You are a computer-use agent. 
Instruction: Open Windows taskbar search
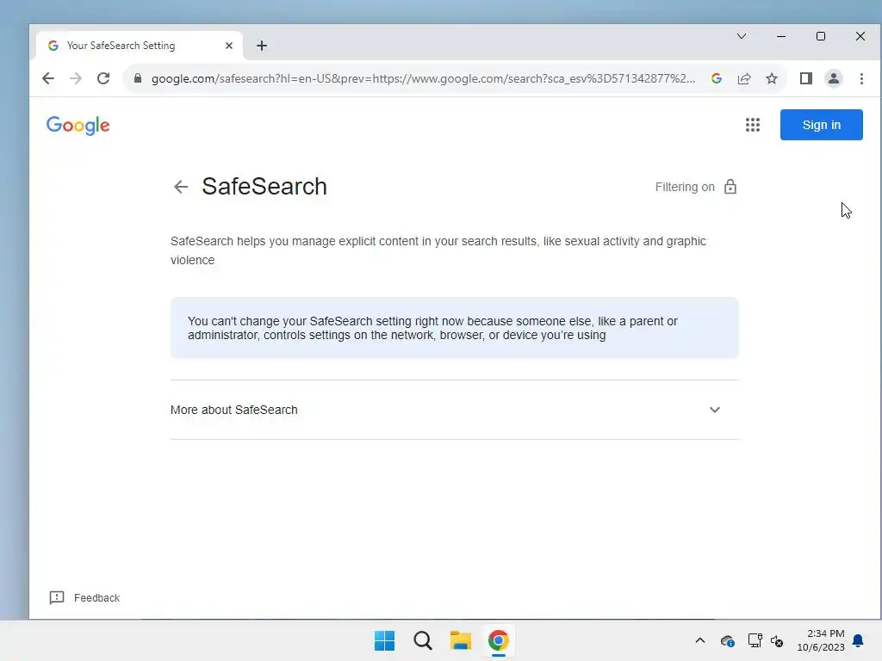coord(422,640)
